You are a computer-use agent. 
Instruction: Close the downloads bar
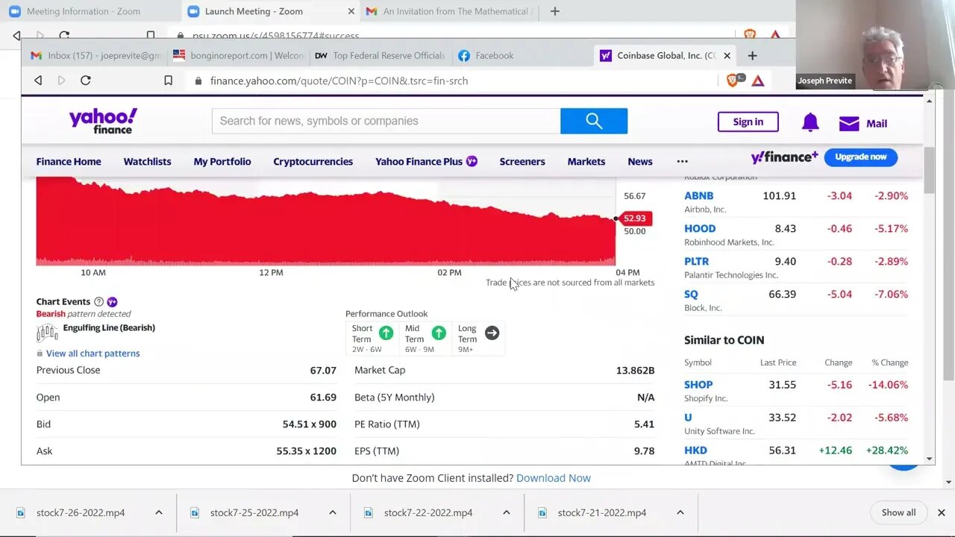[941, 512]
